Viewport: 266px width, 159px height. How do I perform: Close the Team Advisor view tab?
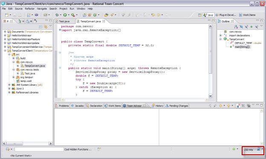(x=145, y=106)
